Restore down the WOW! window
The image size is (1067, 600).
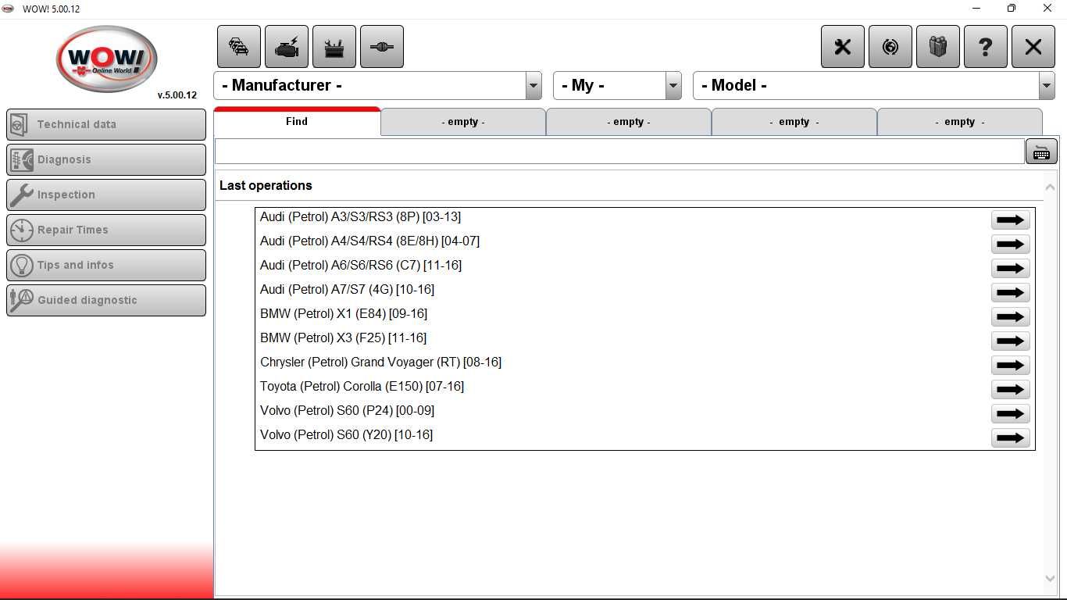[1012, 9]
